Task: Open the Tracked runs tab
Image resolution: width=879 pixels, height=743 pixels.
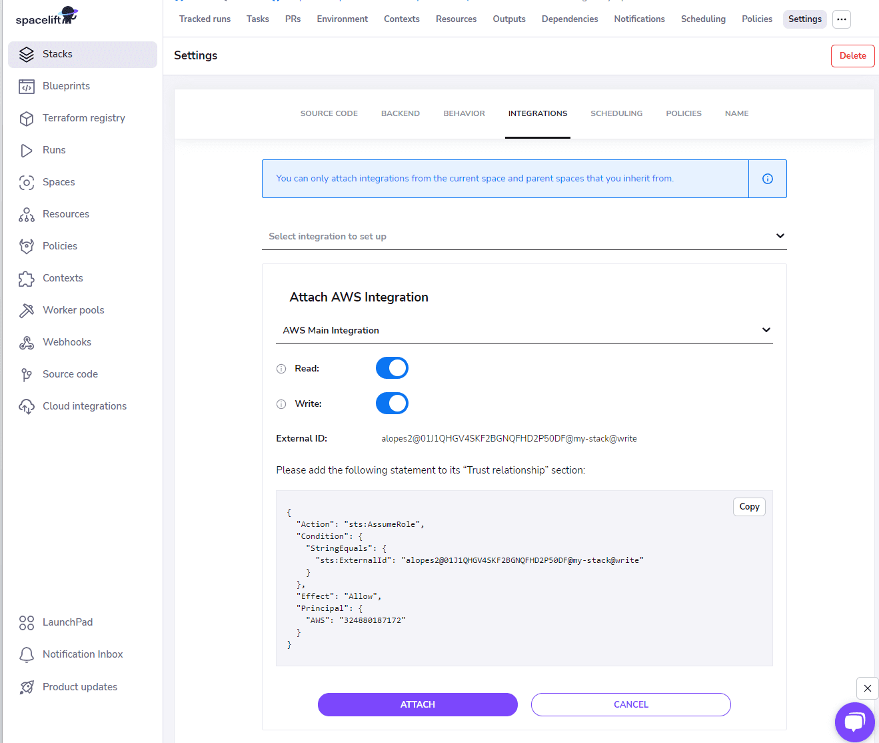Action: coord(205,19)
